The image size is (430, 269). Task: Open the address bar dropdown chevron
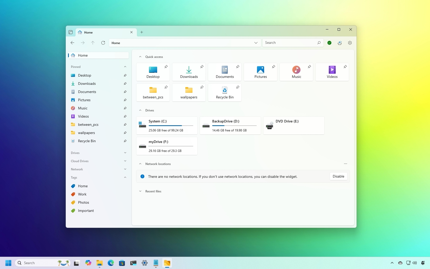click(x=256, y=43)
